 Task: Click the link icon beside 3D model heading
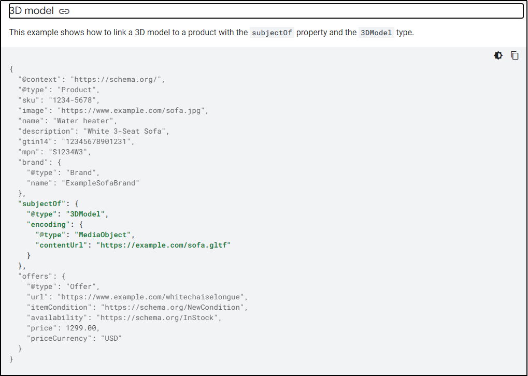64,11
